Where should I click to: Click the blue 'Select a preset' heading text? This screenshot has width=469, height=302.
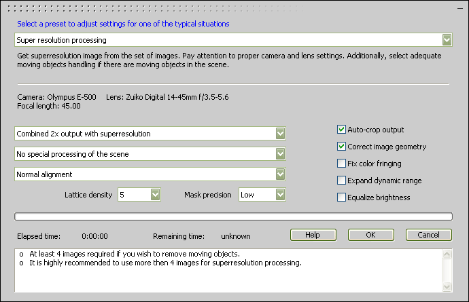tap(123, 24)
